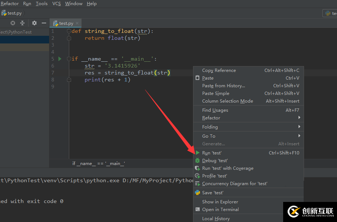Viewport: 337px width, 222px height.
Task: Click fold end marker on line 2
Action: pyautogui.click(x=69, y=38)
